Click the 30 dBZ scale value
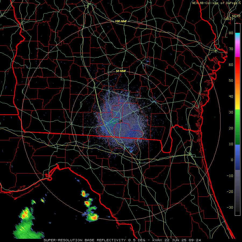The height and width of the screenshot is (242, 242). click(x=231, y=112)
